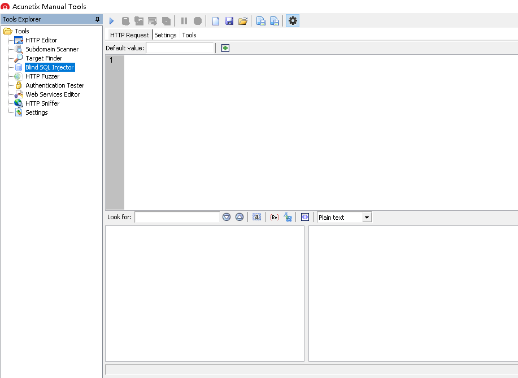Toggle case-sensitive search icon
The height and width of the screenshot is (378, 518).
click(x=288, y=217)
